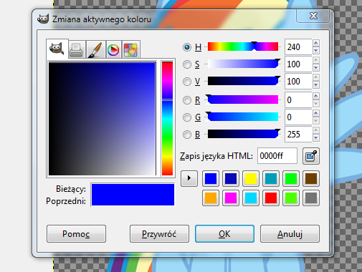
Task: Choose the bright blue history swatch
Action: [211, 178]
